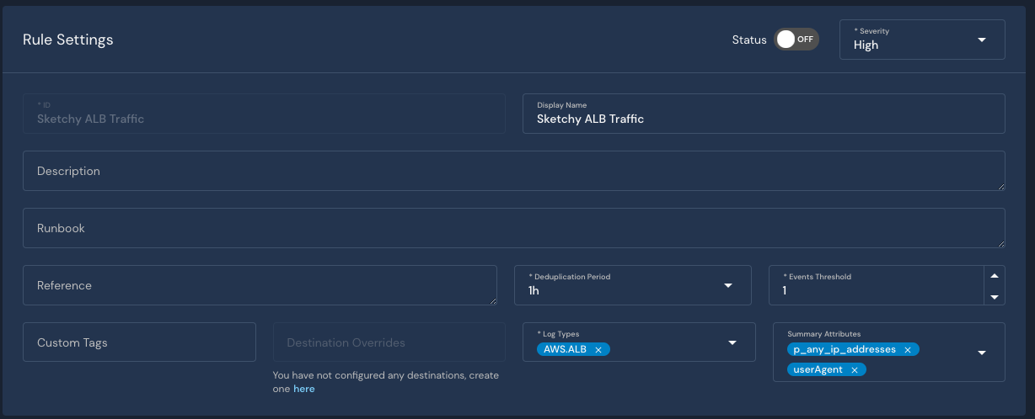Decrease Events Threshold with down arrow

[x=995, y=296]
